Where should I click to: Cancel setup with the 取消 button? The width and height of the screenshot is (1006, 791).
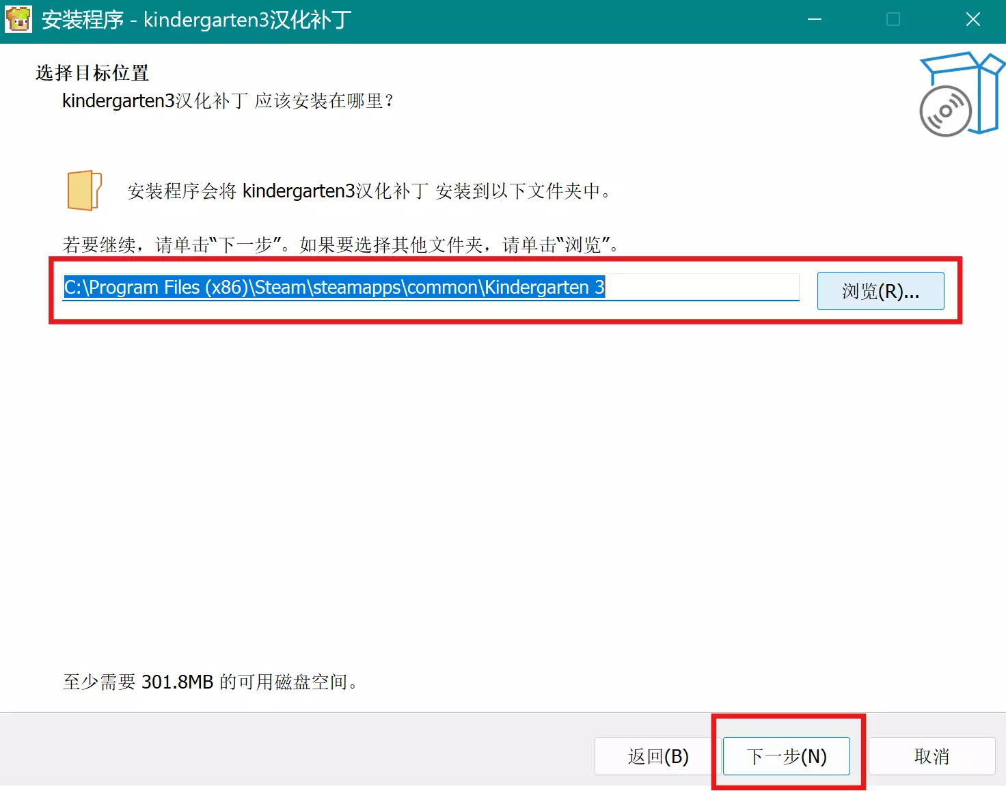click(932, 756)
